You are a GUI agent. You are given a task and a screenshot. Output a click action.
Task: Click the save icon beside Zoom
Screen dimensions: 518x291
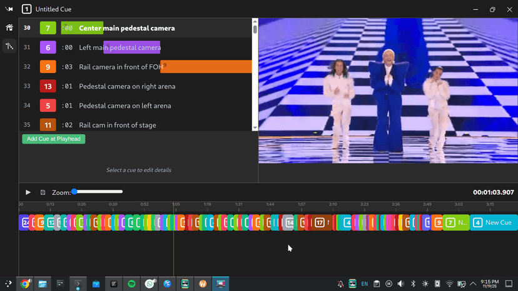43,192
